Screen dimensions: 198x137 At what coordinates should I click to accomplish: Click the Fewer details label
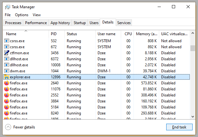(x=24, y=127)
